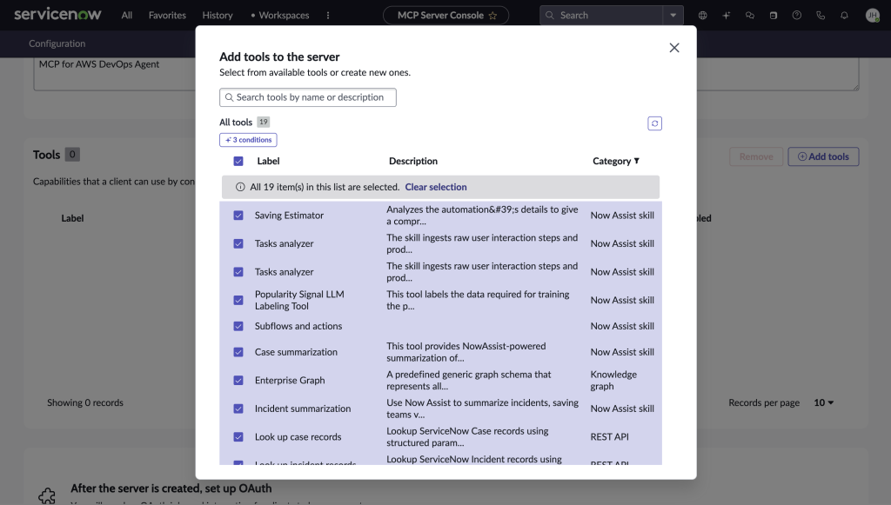This screenshot has width=891, height=505.
Task: Uncheck the Look up case records checkbox
Action: (x=238, y=437)
